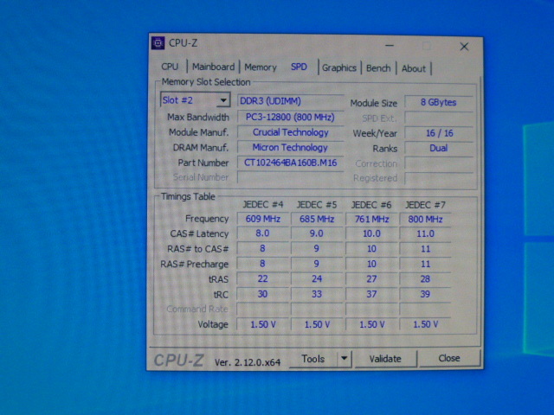Click the tRC value 39

[x=425, y=294]
